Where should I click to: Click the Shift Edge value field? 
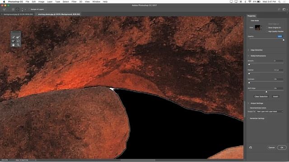279,88
